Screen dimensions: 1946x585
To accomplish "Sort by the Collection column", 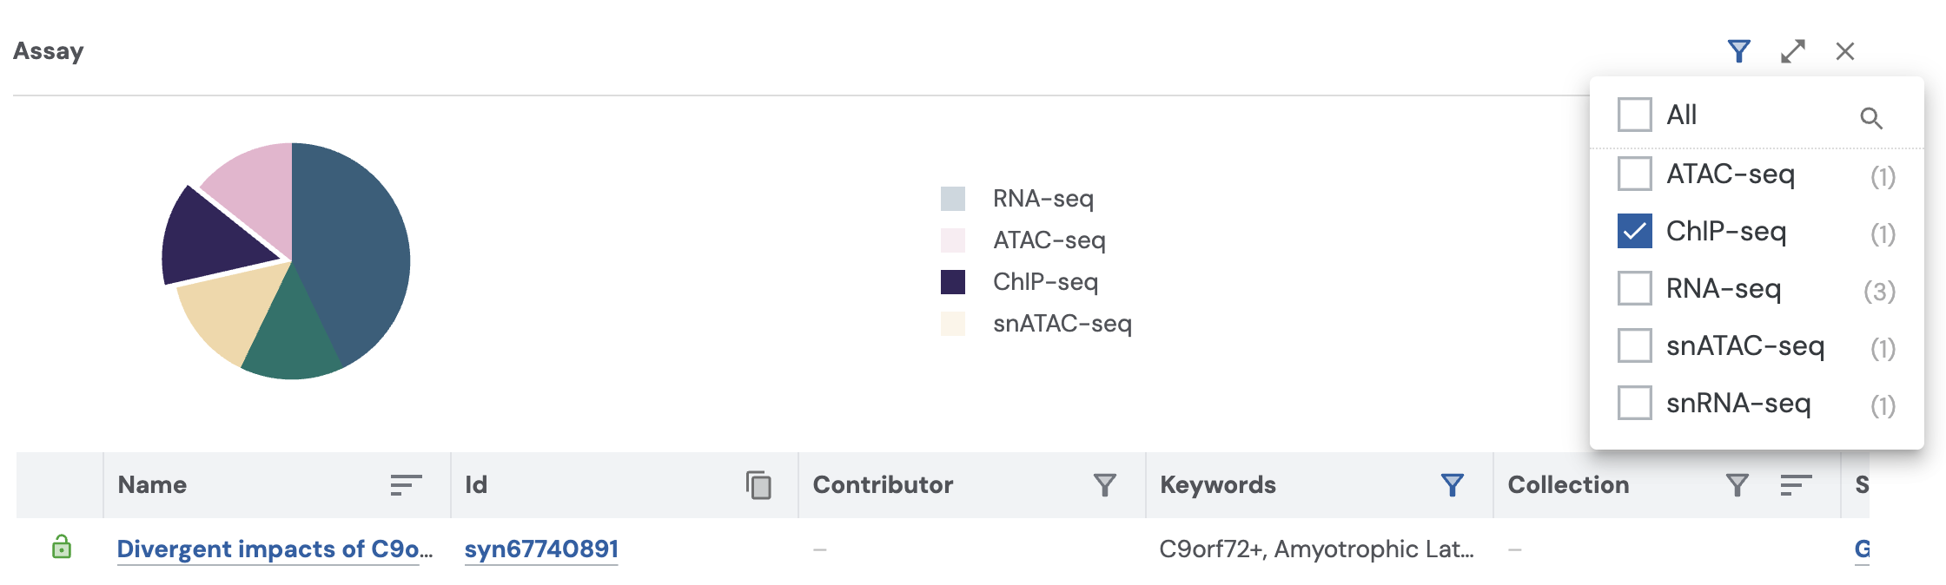I will (1796, 485).
